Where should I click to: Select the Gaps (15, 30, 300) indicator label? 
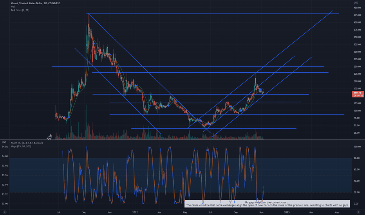[21, 147]
